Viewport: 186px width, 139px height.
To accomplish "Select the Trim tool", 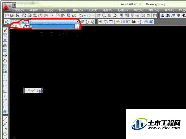I will click(x=5, y=76).
